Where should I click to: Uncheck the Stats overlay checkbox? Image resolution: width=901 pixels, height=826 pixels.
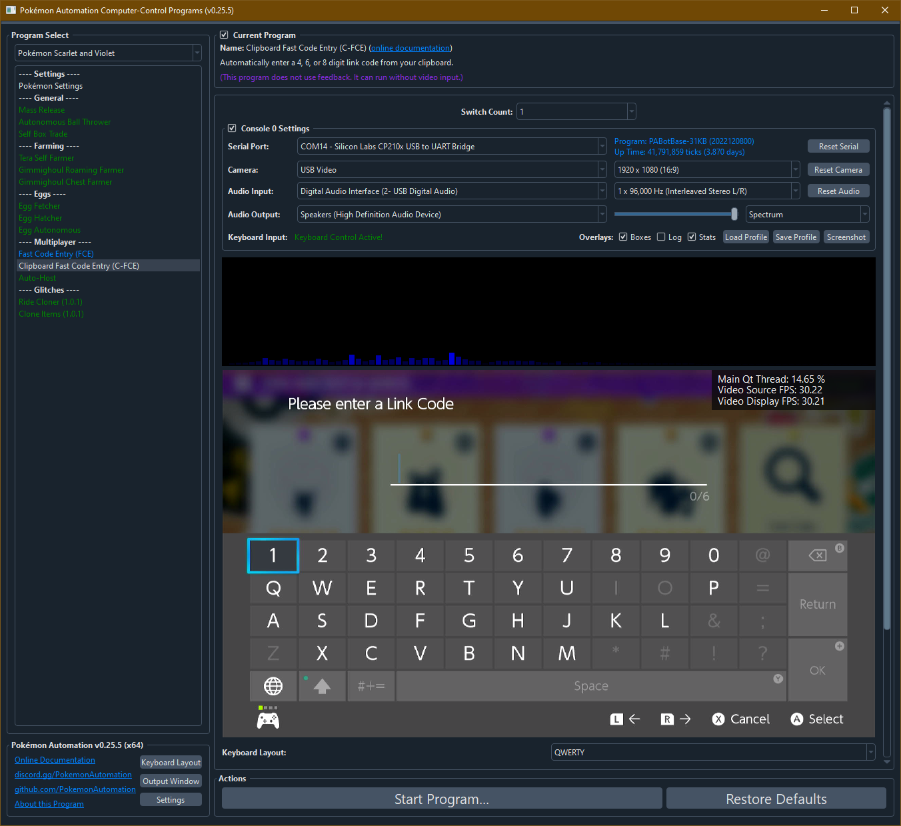pyautogui.click(x=692, y=237)
